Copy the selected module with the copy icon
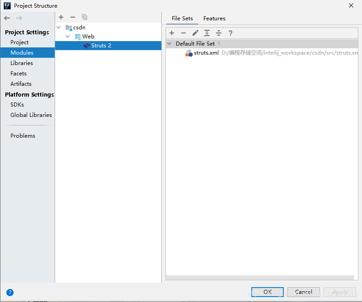362x302 pixels. [85, 17]
